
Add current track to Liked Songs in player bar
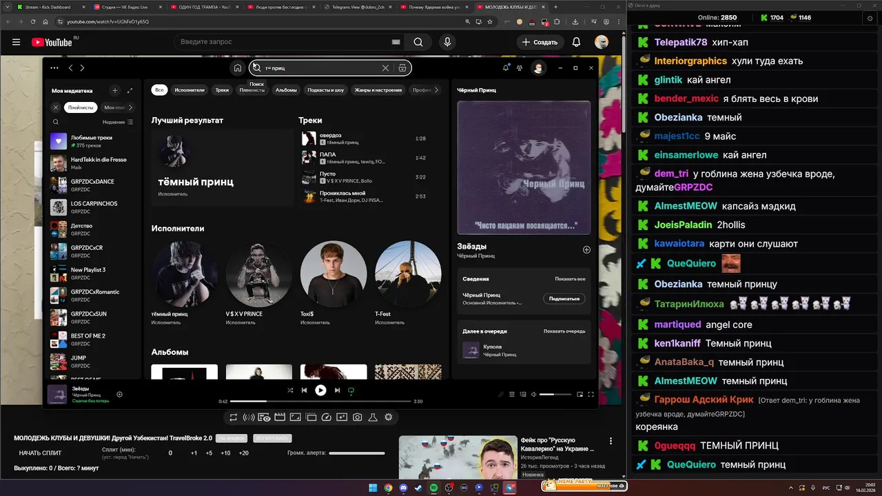coord(119,394)
